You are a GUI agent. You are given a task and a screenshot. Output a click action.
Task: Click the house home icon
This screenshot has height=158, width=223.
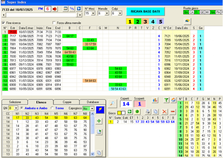coord(173,100)
